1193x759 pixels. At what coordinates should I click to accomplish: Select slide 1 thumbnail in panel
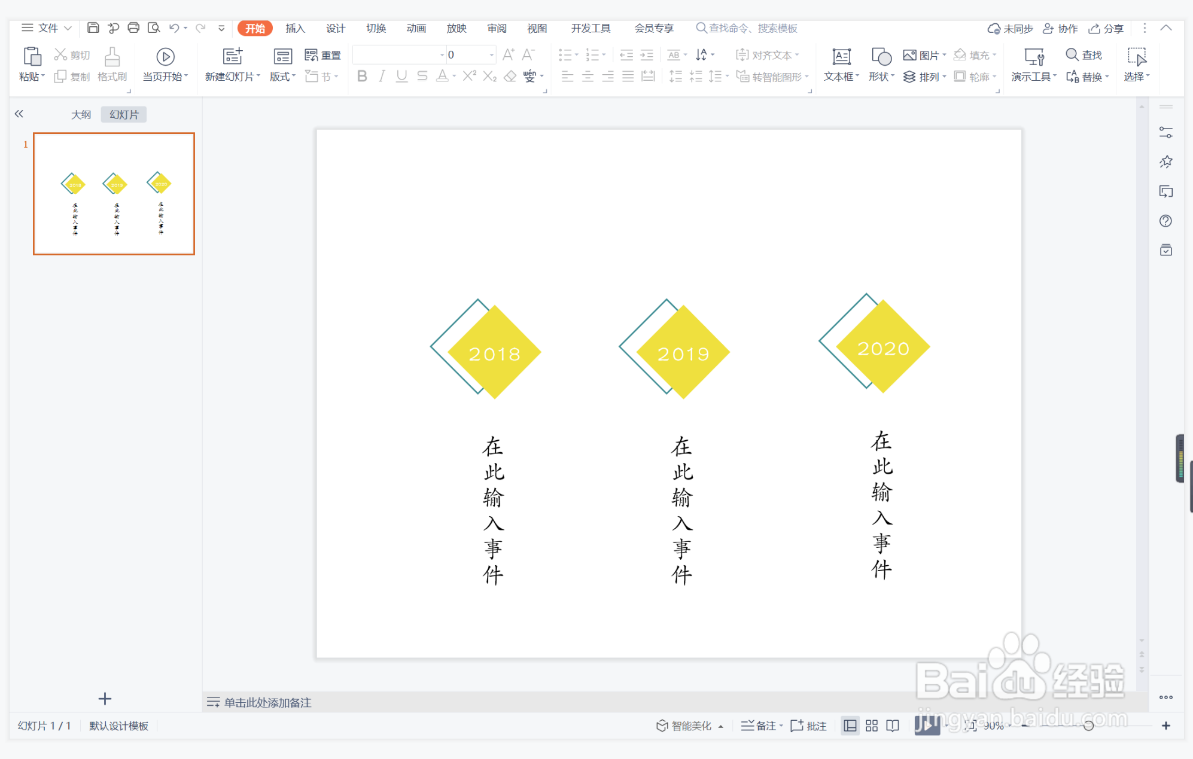pos(114,193)
